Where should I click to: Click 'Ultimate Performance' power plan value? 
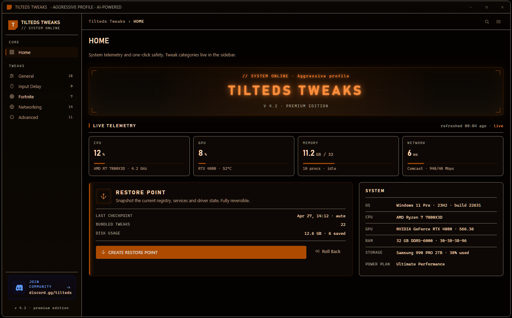pos(420,264)
